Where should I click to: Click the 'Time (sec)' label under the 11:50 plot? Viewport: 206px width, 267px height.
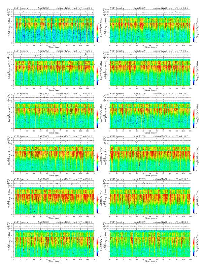pyautogui.click(x=150, y=261)
